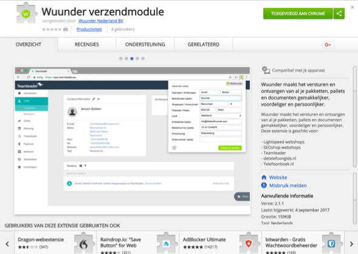Click the Dragon-webextensie flame icon

pyautogui.click(x=83, y=244)
